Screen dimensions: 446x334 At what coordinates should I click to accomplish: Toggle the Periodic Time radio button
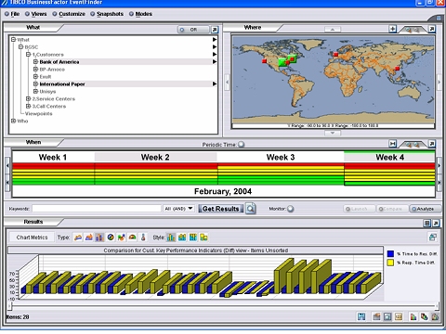pyautogui.click(x=242, y=145)
